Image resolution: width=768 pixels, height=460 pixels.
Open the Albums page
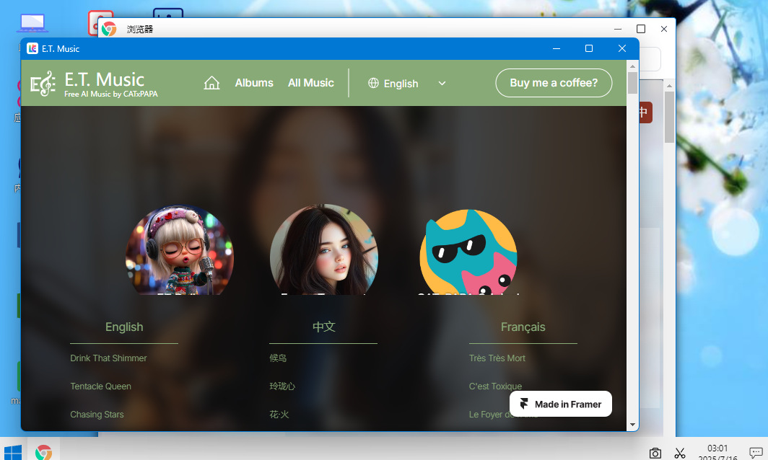[x=254, y=83]
